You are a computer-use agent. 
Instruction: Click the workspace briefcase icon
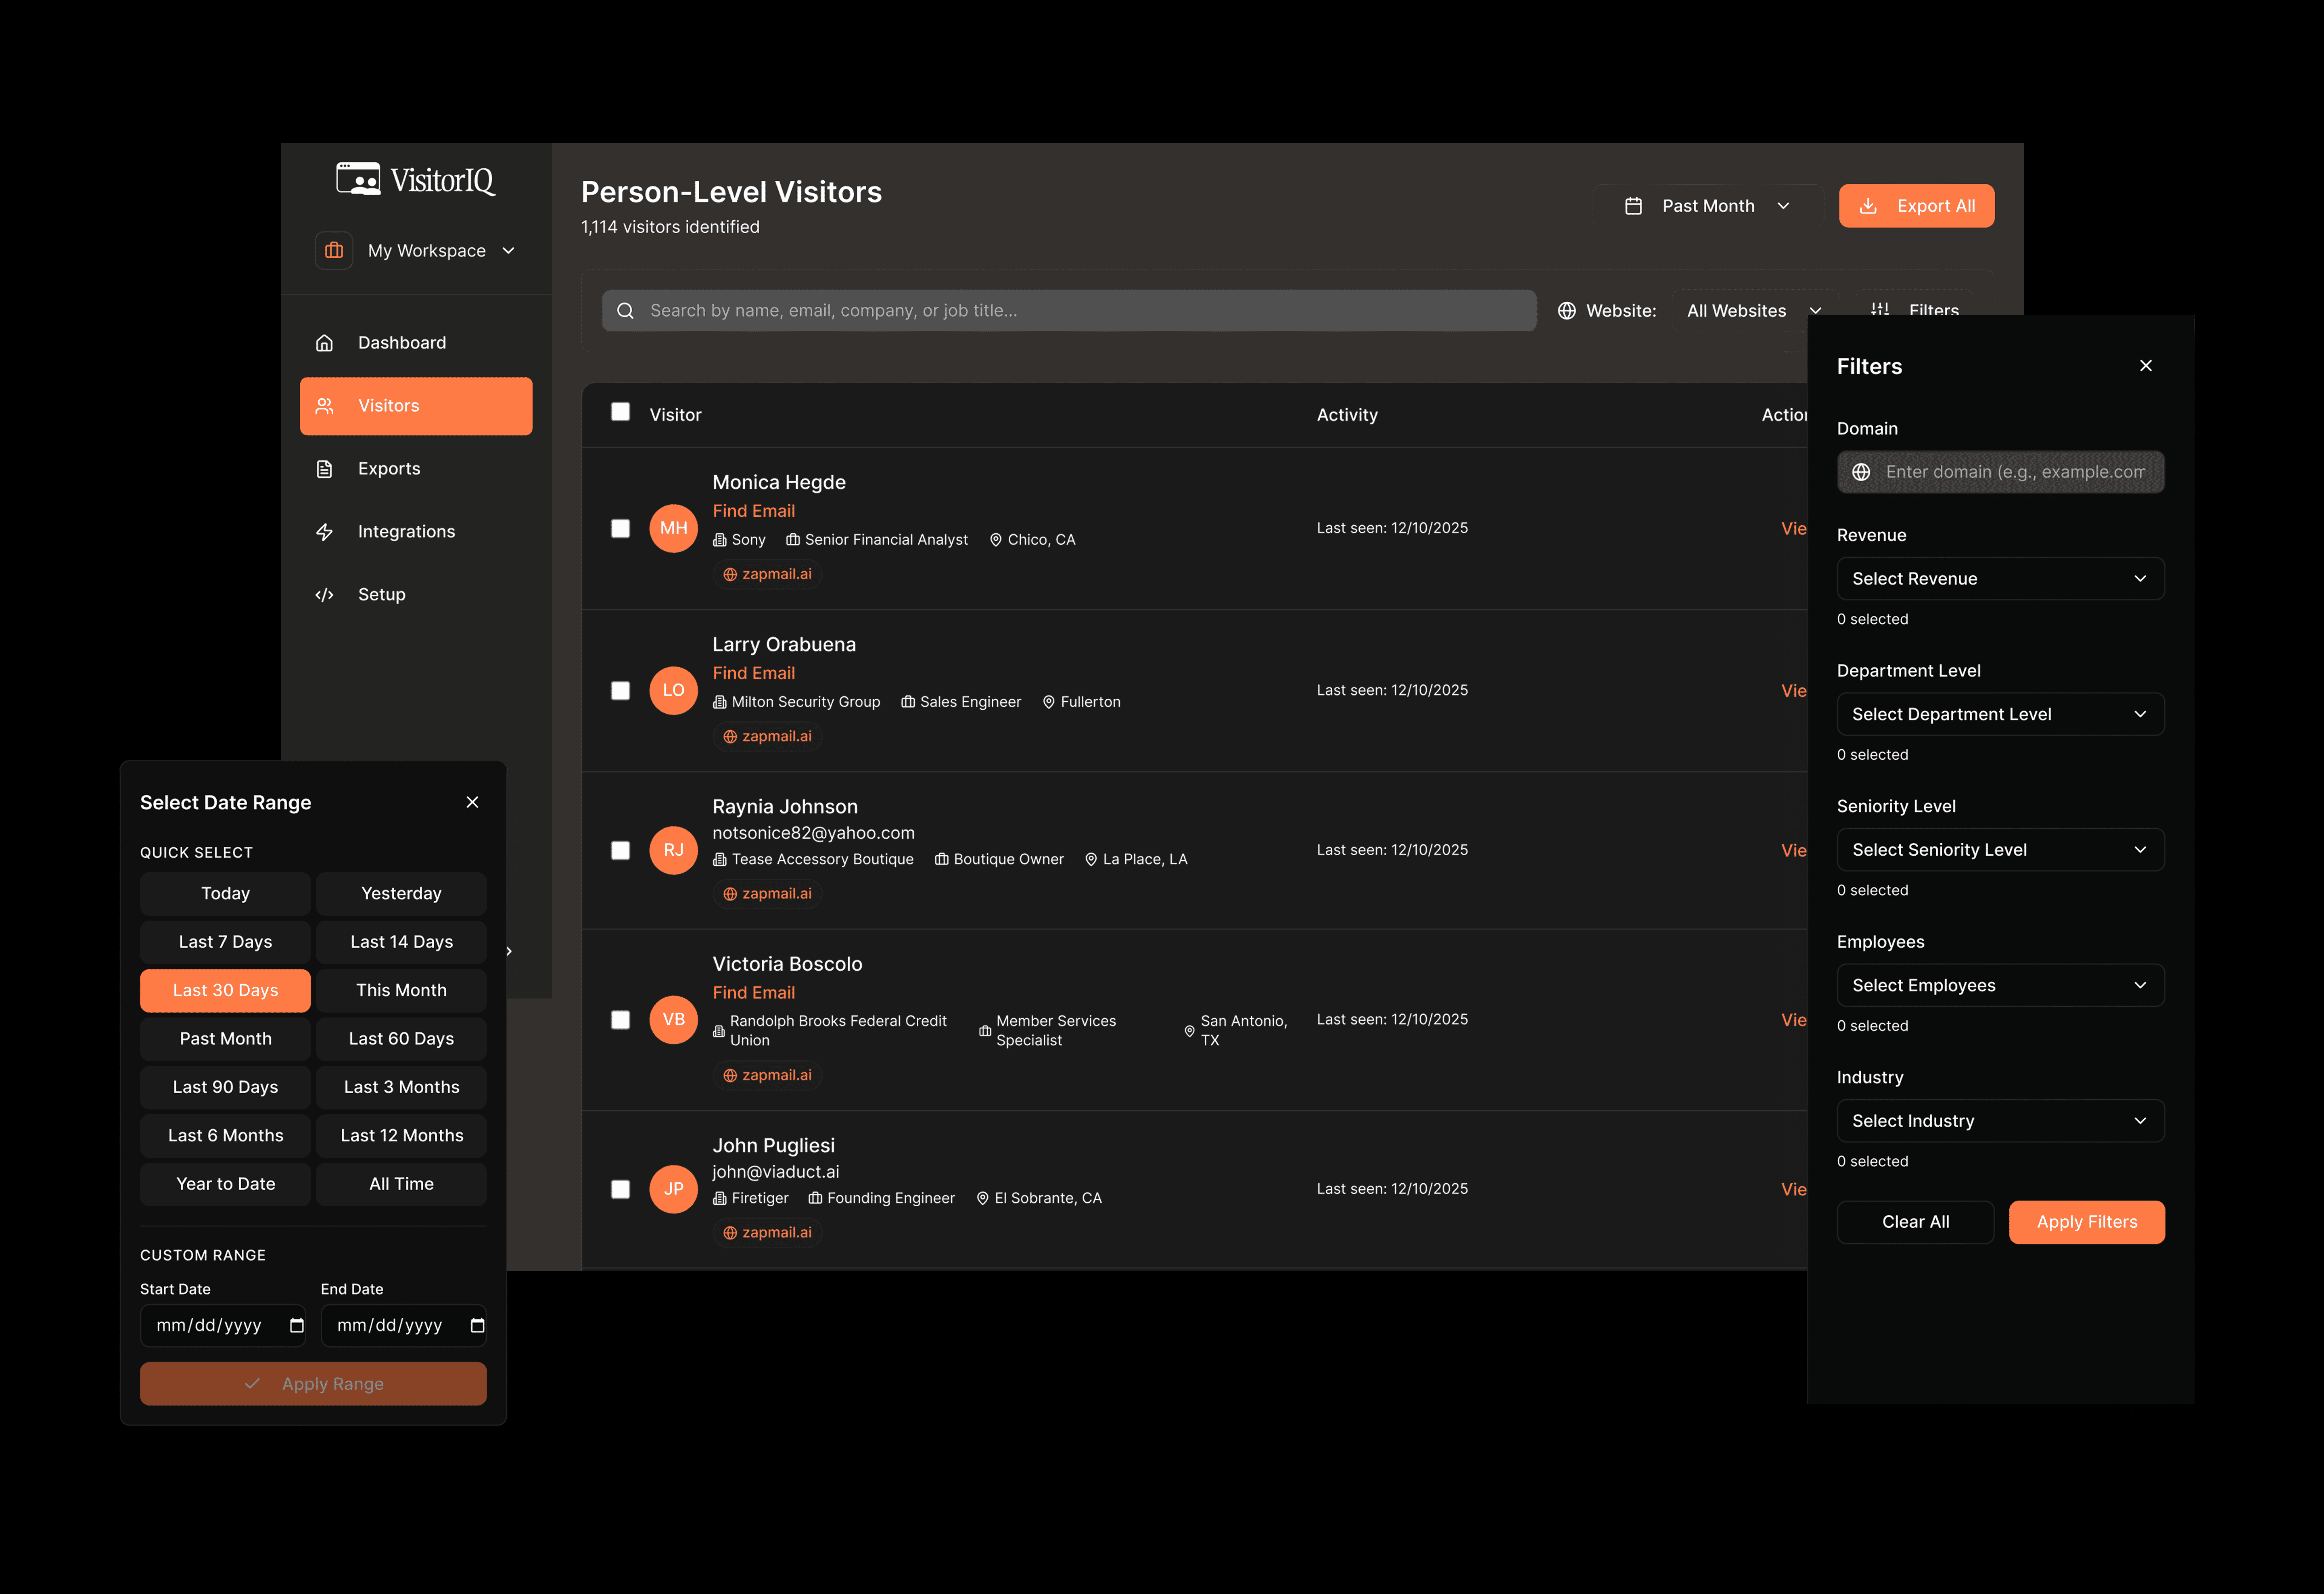click(334, 250)
